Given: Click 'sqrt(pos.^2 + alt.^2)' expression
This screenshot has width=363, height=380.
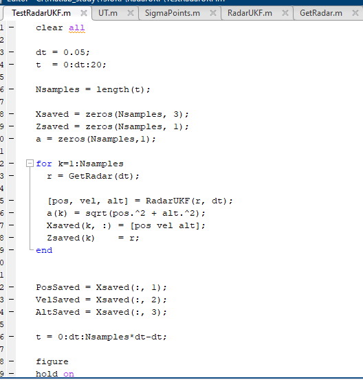Looking at the screenshot, I should pyautogui.click(x=142, y=213).
